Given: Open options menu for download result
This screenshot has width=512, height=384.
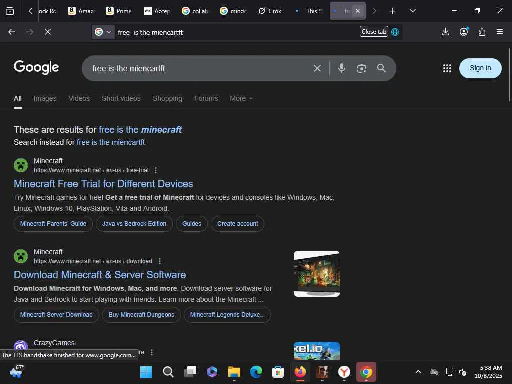Looking at the screenshot, I should point(160,261).
